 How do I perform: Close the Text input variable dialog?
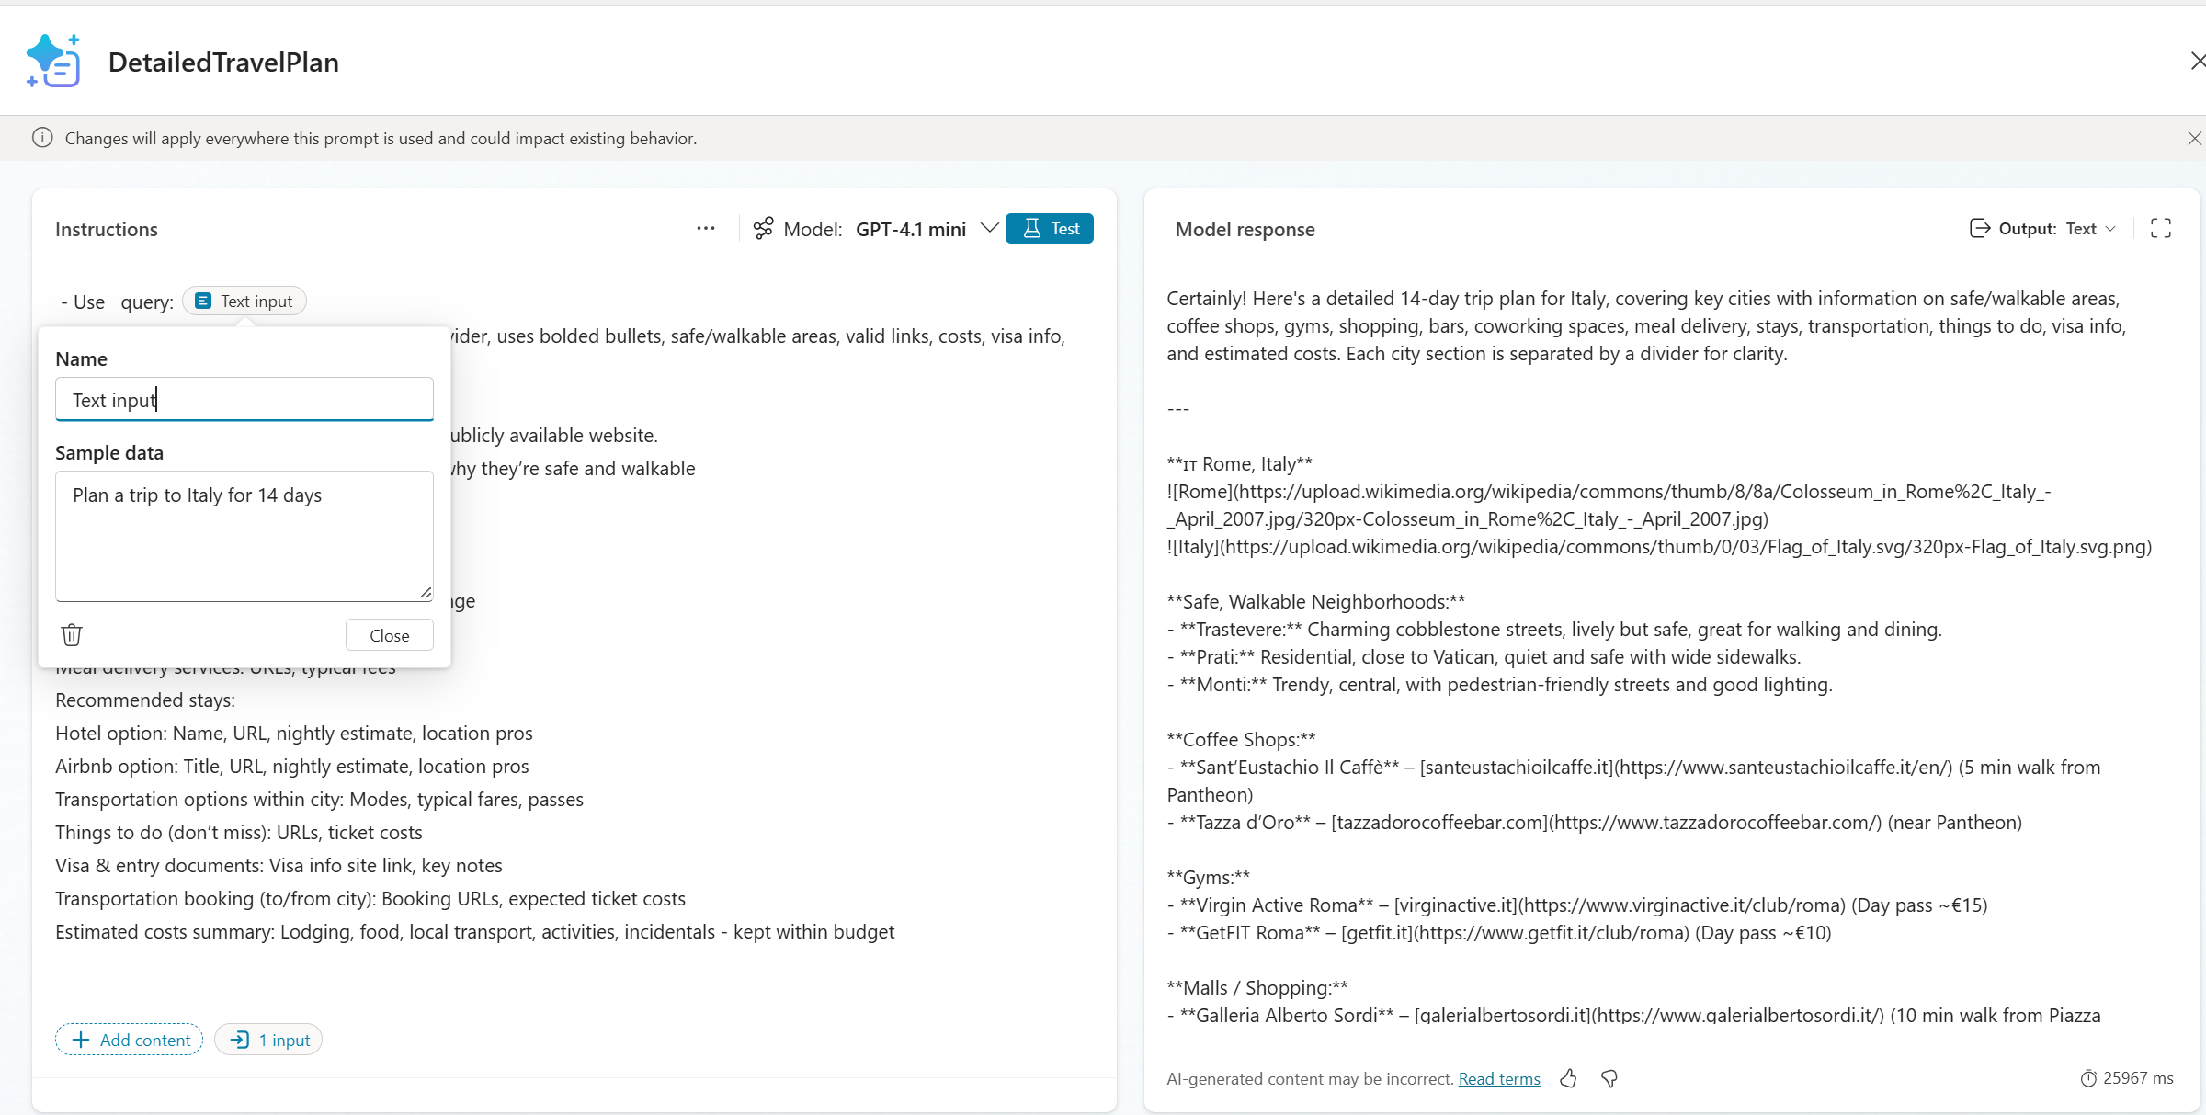389,634
